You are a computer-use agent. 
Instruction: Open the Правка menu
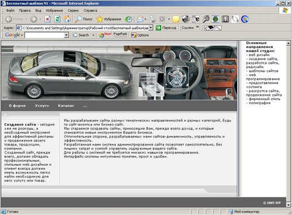click(x=25, y=11)
